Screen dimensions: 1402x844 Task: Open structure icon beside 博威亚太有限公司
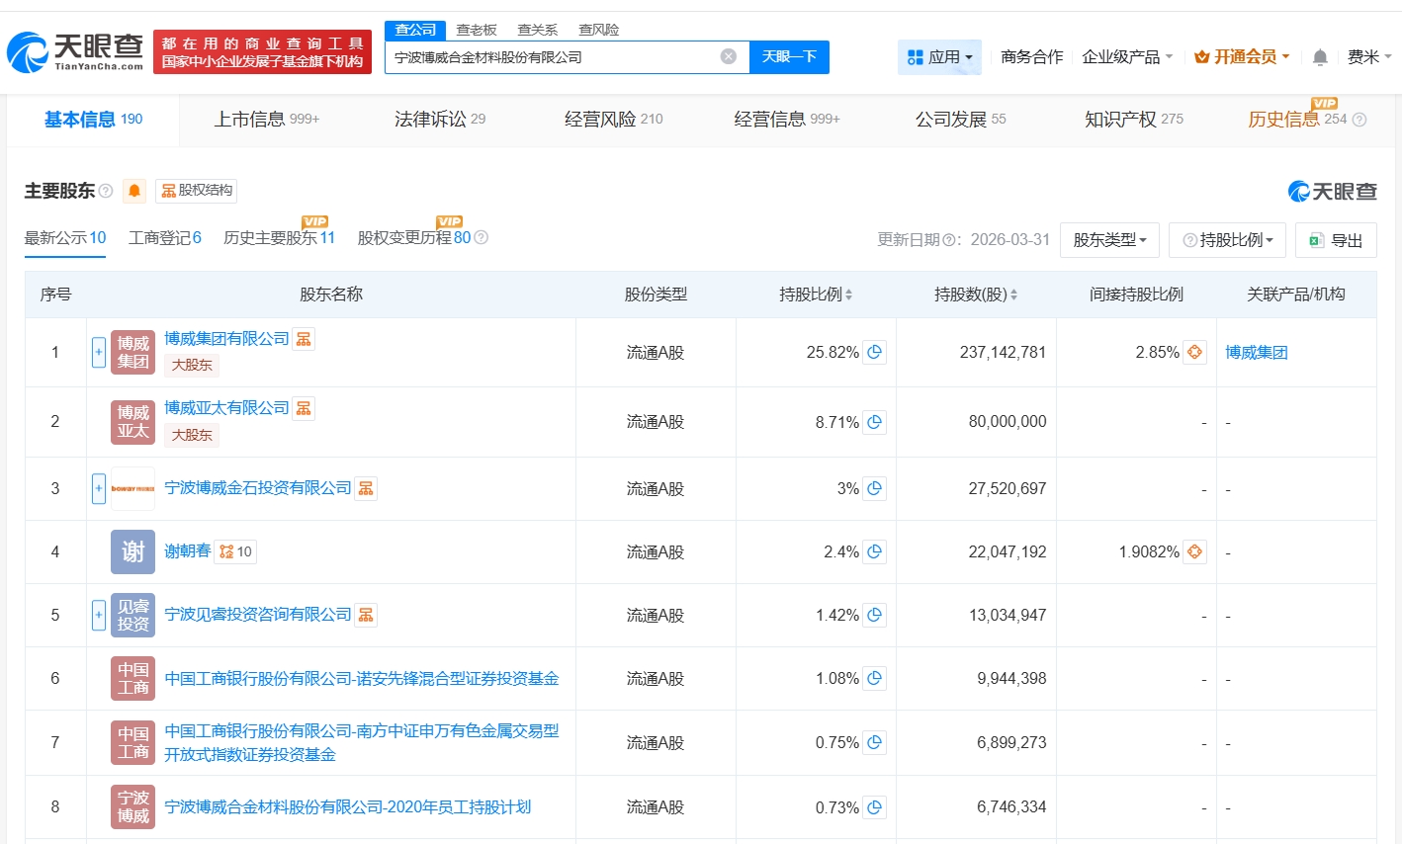pyautogui.click(x=304, y=408)
